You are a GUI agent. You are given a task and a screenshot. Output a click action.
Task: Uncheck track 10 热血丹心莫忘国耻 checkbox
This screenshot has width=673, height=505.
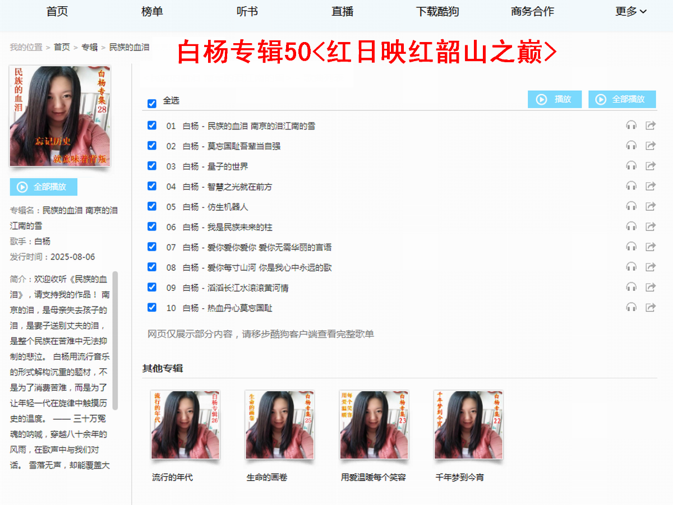(151, 307)
